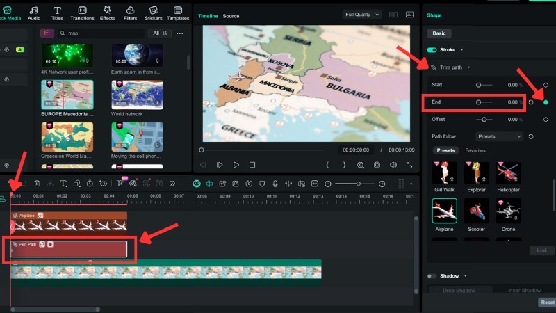Image resolution: width=556 pixels, height=313 pixels.
Task: Take a preview snapshot
Action: (377, 165)
